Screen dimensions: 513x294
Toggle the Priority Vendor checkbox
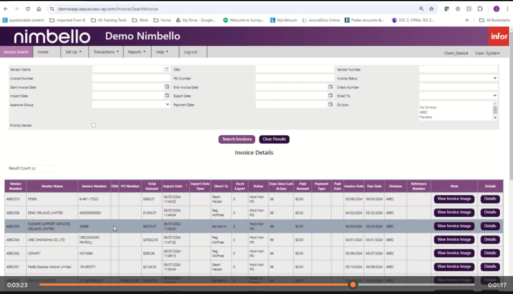94,125
